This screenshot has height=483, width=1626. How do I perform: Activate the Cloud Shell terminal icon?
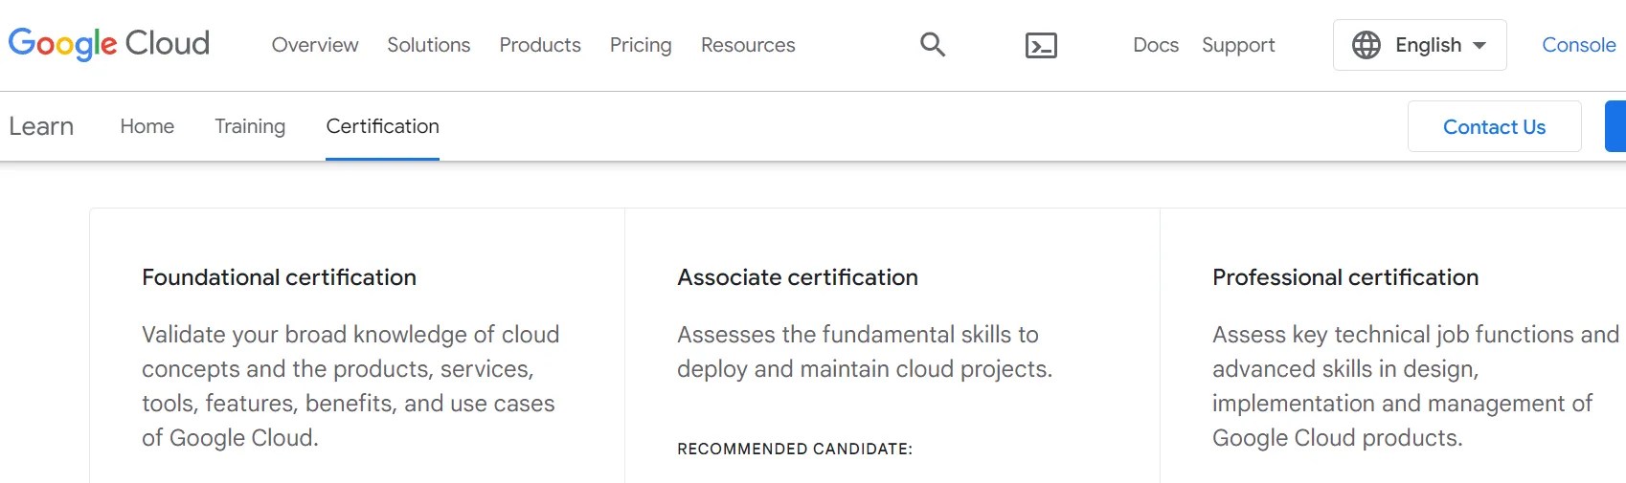click(1041, 46)
